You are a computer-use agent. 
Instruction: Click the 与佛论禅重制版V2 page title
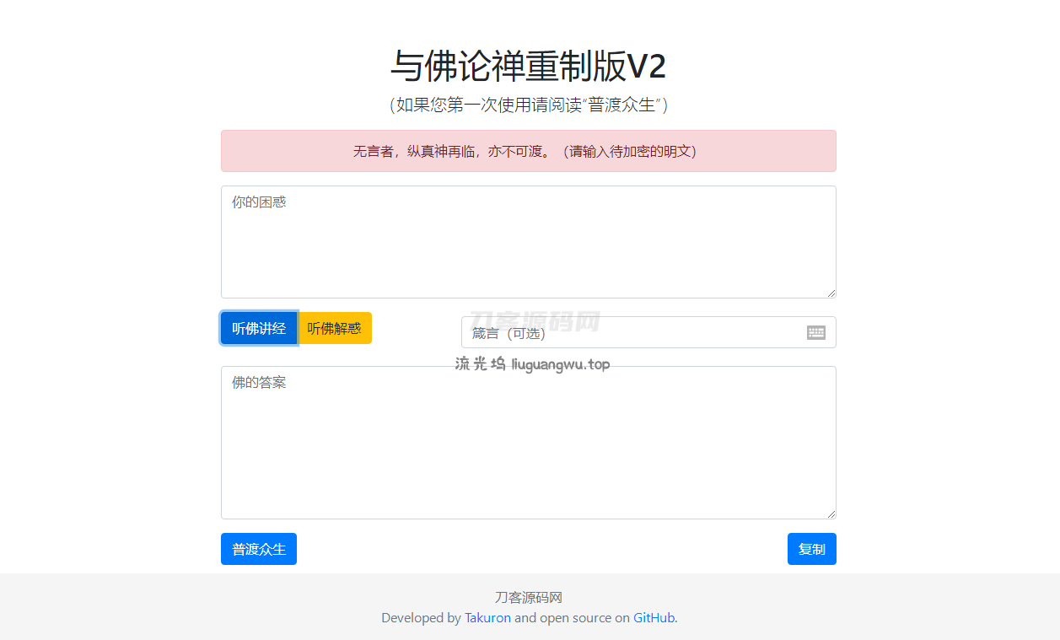coord(529,66)
